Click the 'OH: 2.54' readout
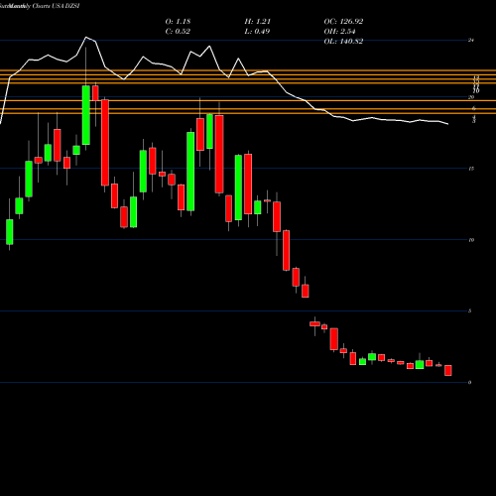The image size is (496, 496). tap(339, 32)
